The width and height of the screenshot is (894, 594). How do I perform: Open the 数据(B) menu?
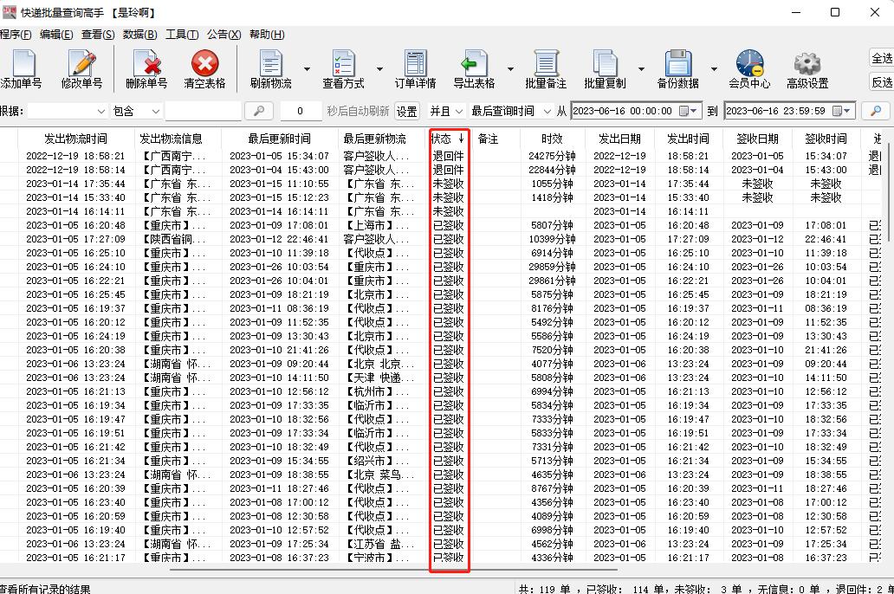click(139, 35)
